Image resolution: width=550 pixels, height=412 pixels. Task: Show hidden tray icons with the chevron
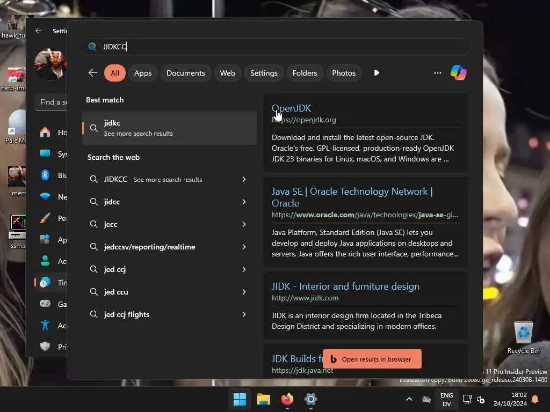coord(409,399)
